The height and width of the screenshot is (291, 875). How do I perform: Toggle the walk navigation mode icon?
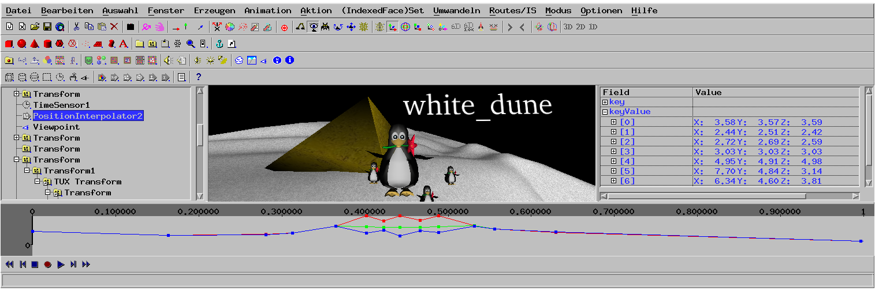(x=300, y=27)
